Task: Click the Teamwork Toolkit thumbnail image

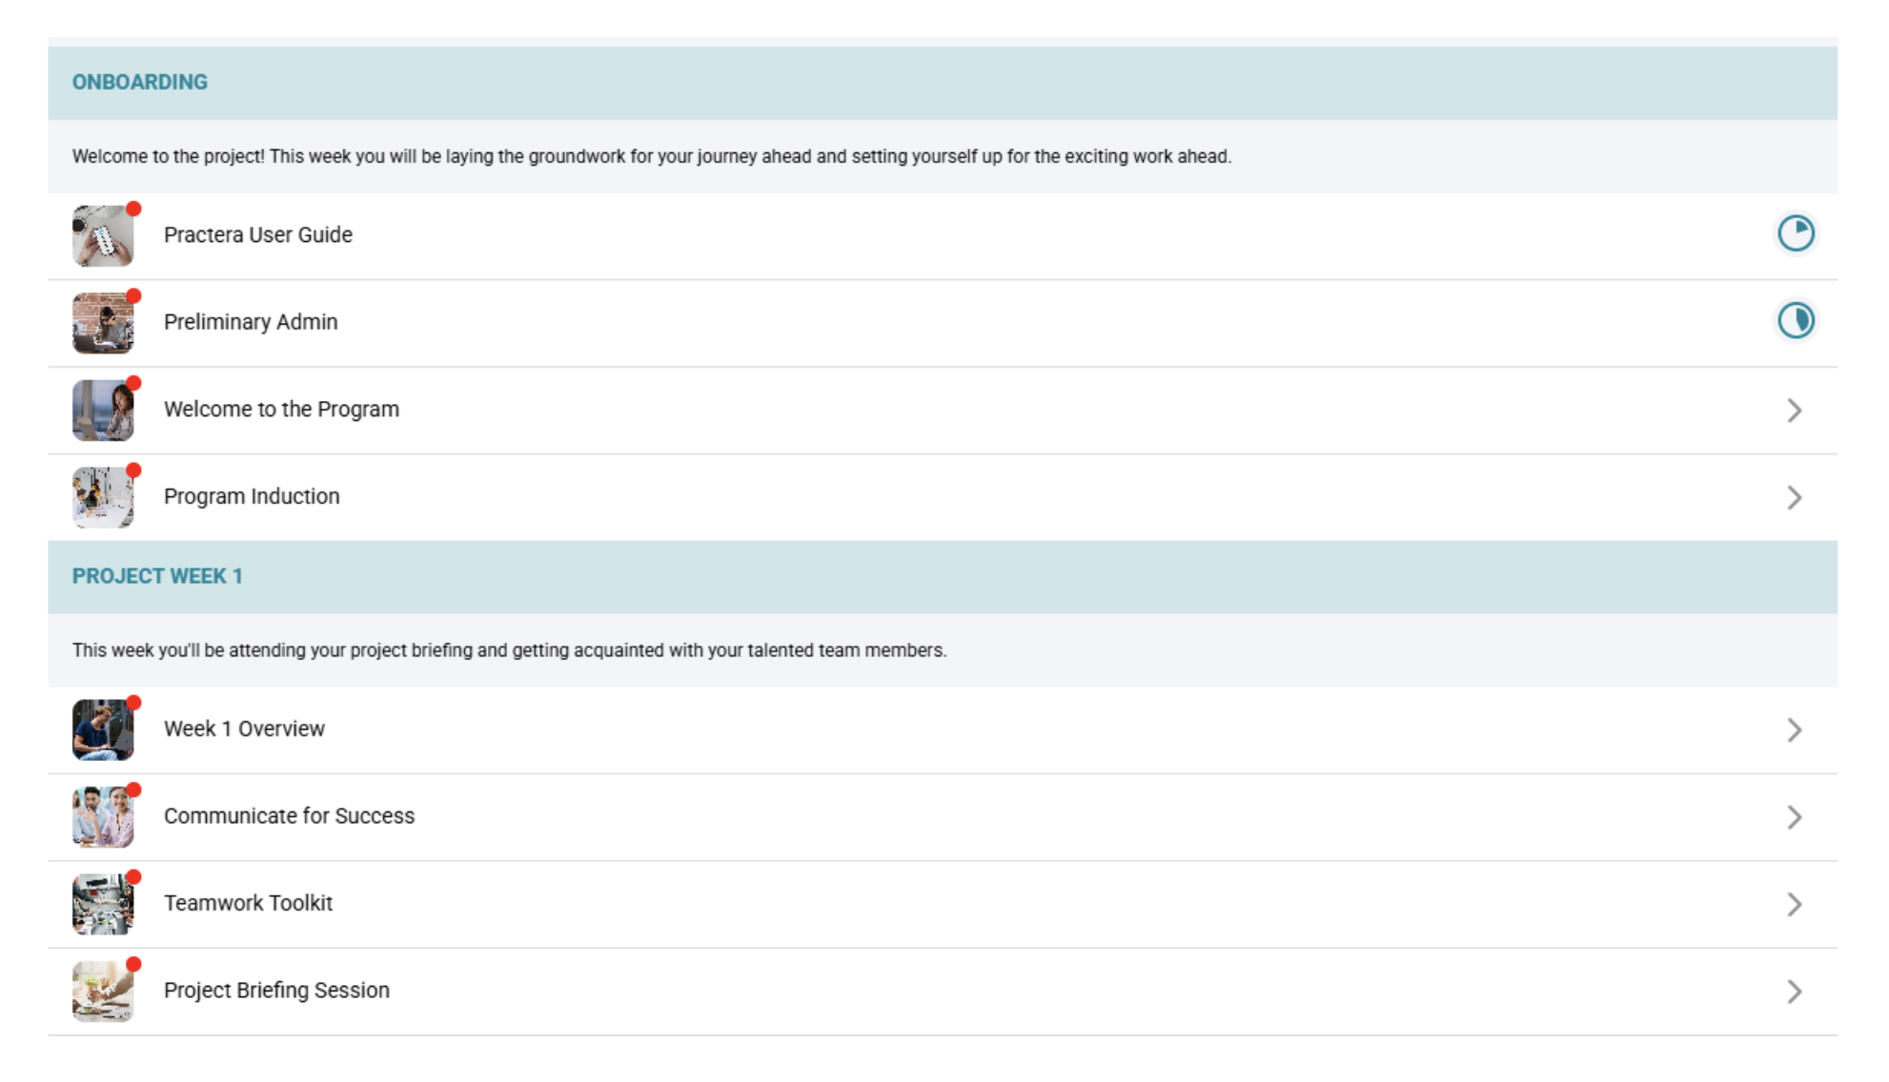Action: point(103,904)
